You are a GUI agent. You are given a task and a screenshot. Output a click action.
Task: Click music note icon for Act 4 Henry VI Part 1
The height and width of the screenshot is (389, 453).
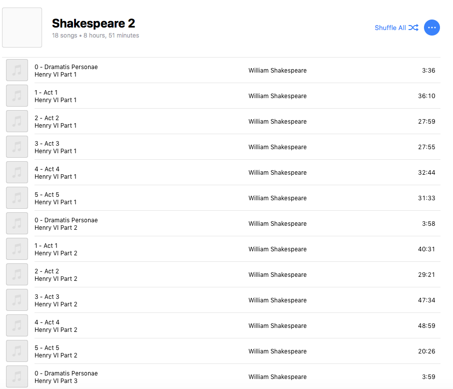coord(17,172)
